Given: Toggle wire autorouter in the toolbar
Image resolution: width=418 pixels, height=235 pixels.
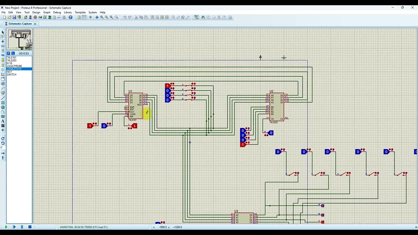Looking at the screenshot, I should point(196,17).
